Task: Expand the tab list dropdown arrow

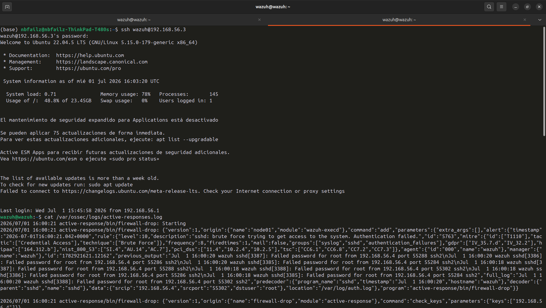Action: [540, 20]
